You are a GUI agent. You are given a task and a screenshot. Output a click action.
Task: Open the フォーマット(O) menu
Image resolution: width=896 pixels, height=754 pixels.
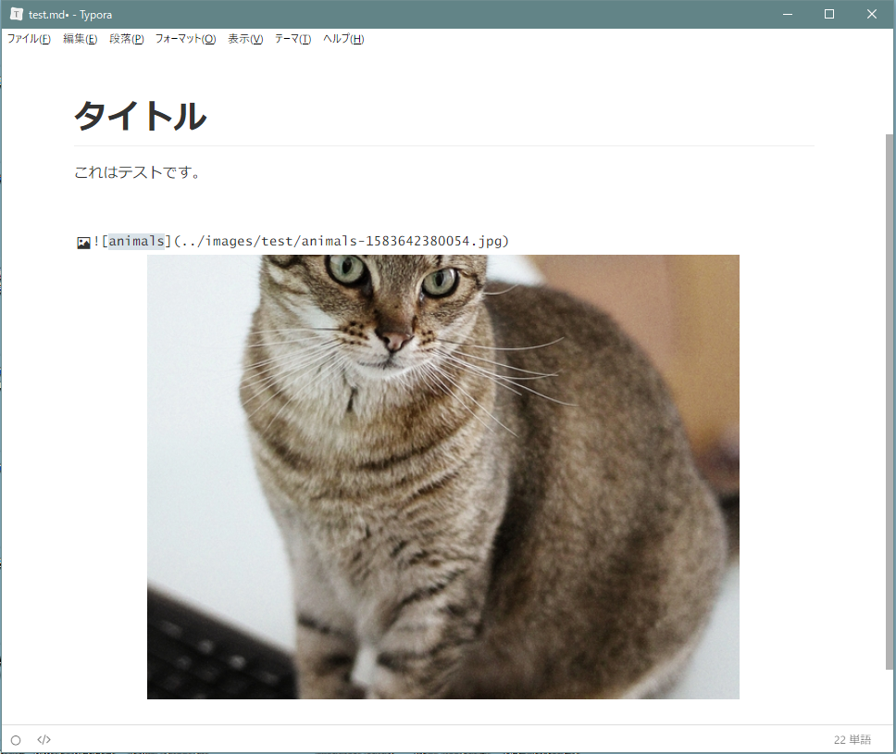pos(186,39)
